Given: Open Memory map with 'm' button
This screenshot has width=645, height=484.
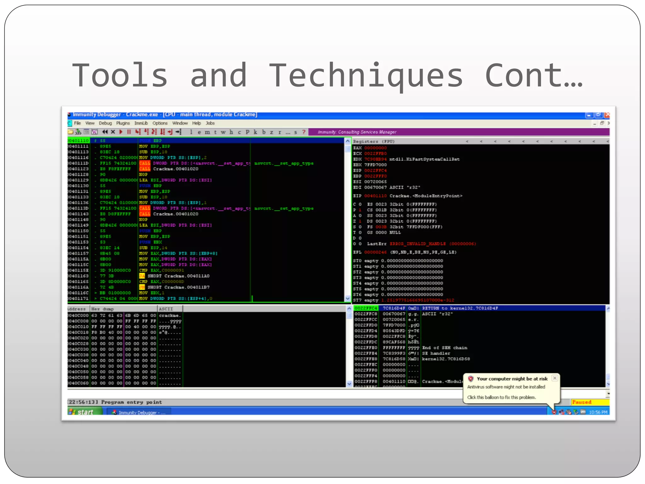Looking at the screenshot, I should click(207, 132).
